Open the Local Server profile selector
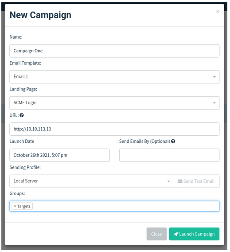The height and width of the screenshot is (252, 230). (91, 181)
